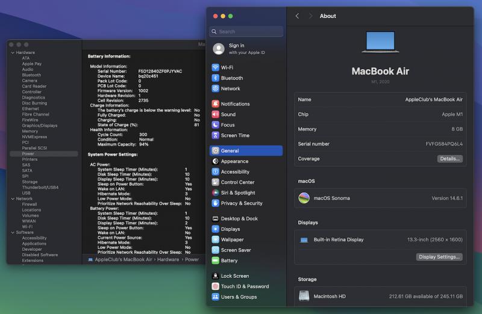This screenshot has width=482, height=314.
Task: Select NVMExpress in System Information sidebar
Action: (x=34, y=137)
